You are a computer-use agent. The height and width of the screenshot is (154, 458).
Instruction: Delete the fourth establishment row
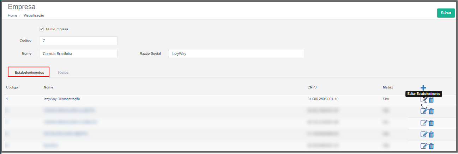(431, 134)
